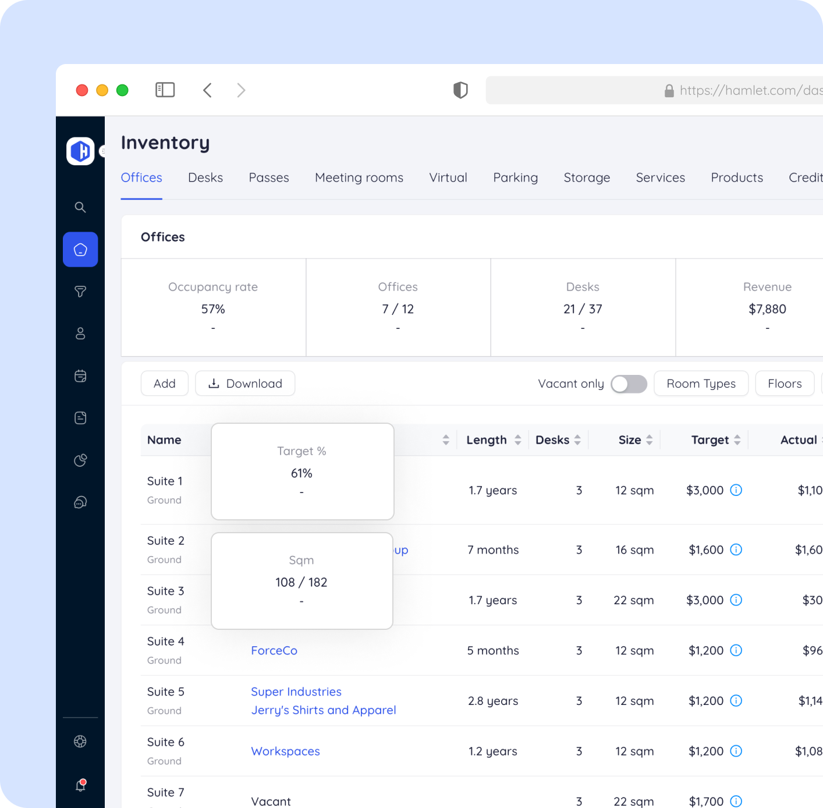The width and height of the screenshot is (823, 808).
Task: Click the sort arrows left of Length
Action: point(446,440)
